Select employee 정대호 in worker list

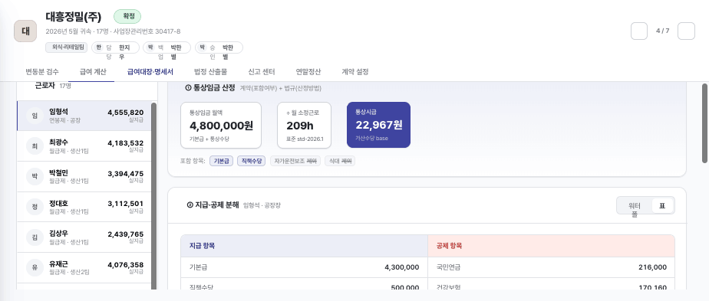(x=84, y=207)
